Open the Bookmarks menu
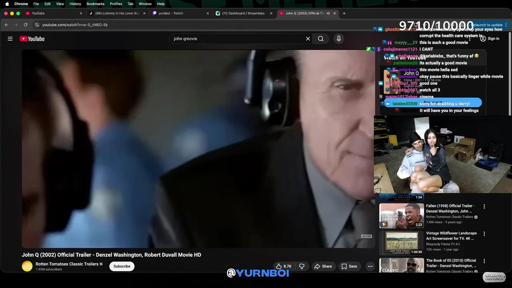512x288 pixels. pyautogui.click(x=95, y=4)
